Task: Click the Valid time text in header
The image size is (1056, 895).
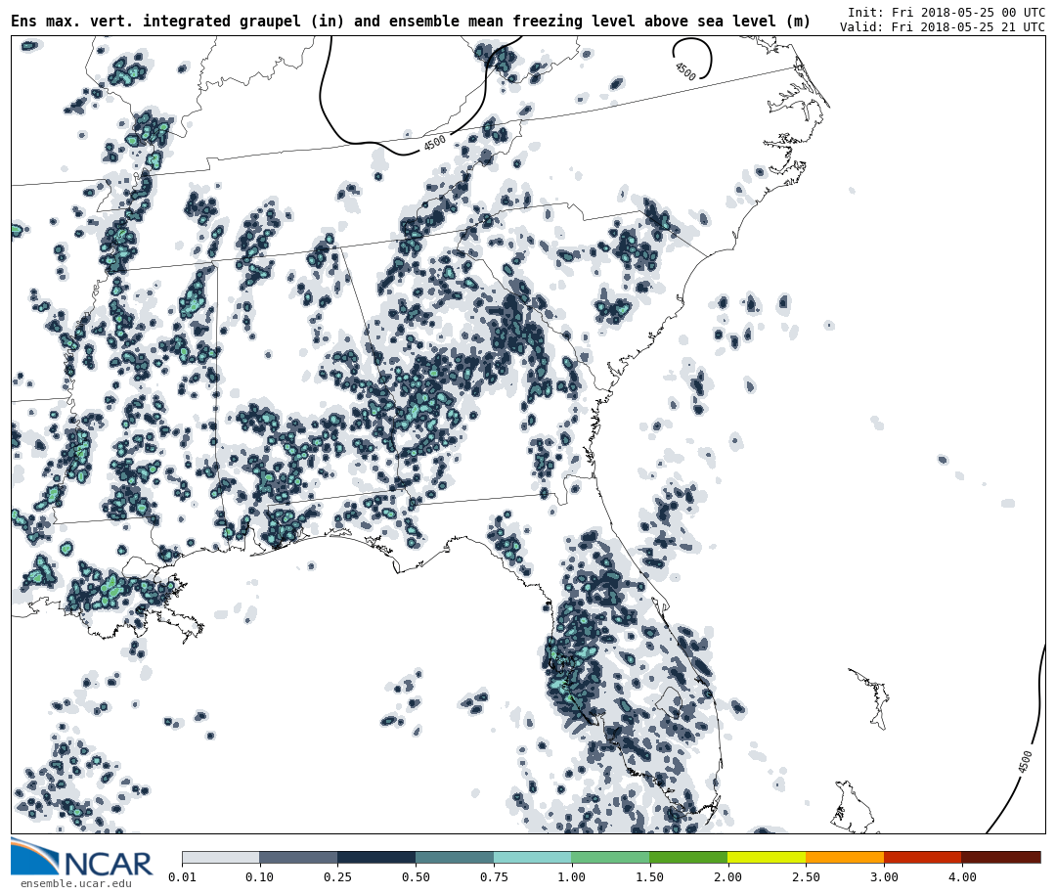Action: 942,27
